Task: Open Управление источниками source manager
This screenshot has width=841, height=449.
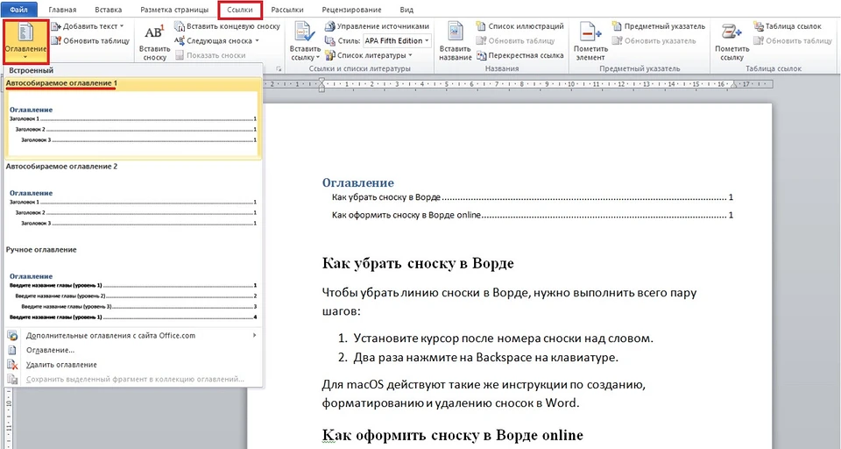Action: pos(377,27)
